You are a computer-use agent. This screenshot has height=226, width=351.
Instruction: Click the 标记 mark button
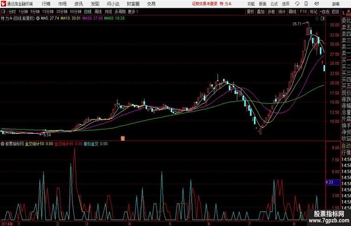(313, 12)
